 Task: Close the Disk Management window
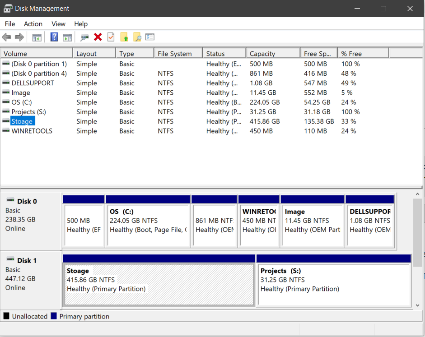click(x=410, y=9)
